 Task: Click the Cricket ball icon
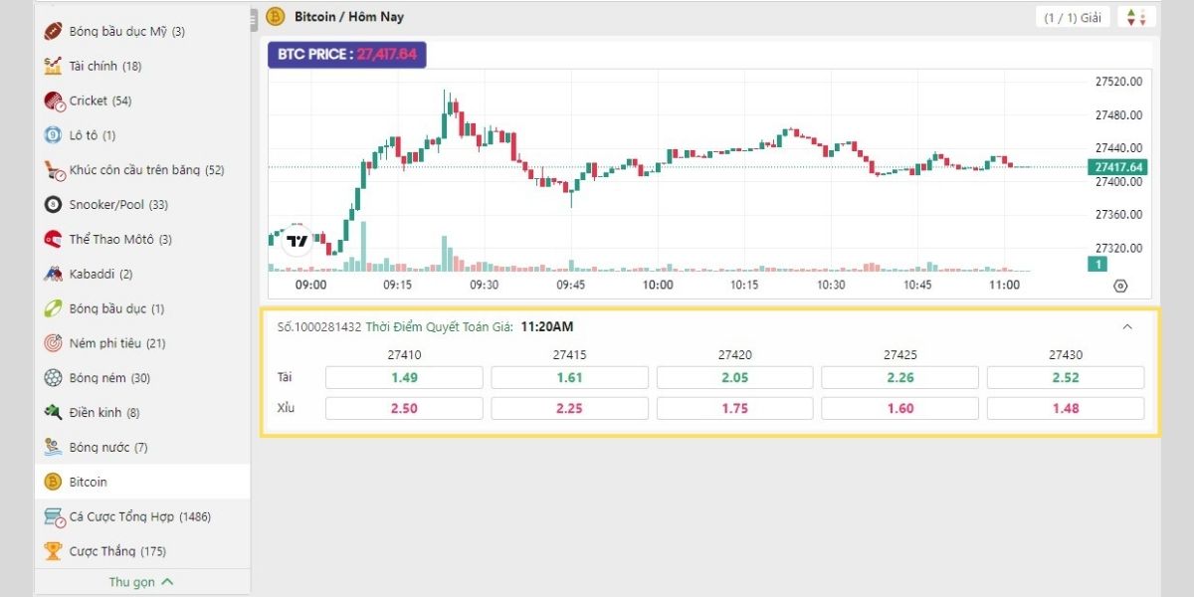(x=54, y=100)
